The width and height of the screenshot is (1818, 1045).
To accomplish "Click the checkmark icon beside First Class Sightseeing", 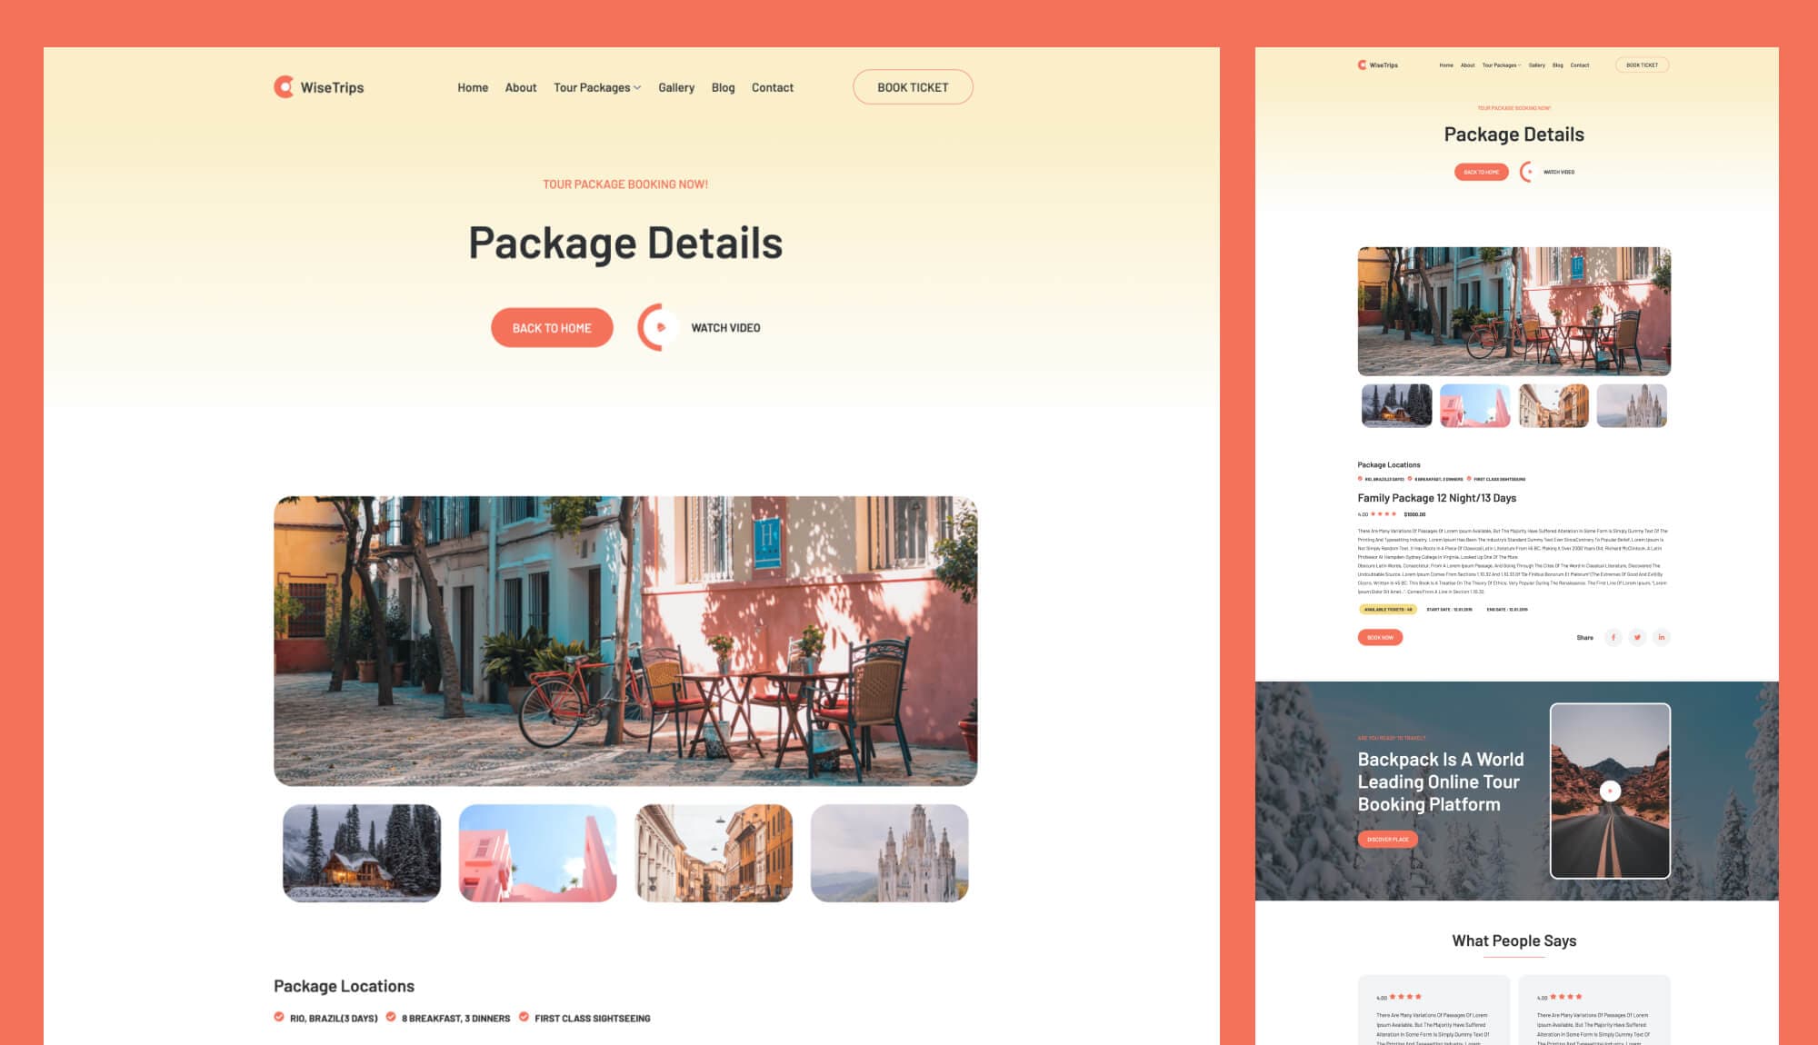I will [523, 1018].
